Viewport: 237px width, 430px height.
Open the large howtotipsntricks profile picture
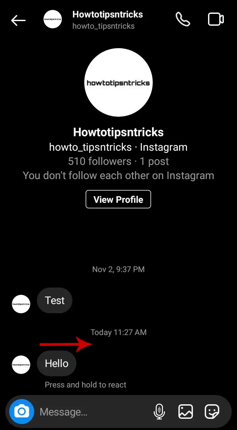[118, 82]
